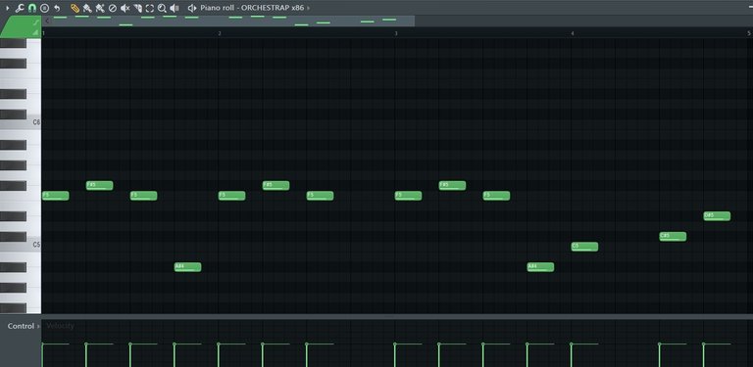The height and width of the screenshot is (367, 753).
Task: Expand the ORCHESTRAP x86 target channel selector
Action: (308, 8)
